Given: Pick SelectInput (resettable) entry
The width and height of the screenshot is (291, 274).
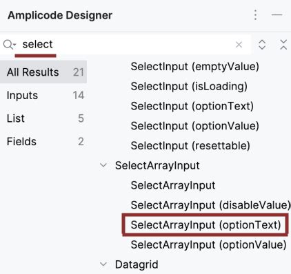Looking at the screenshot, I should tap(190, 145).
